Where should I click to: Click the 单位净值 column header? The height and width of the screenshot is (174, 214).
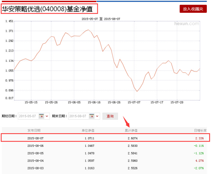point(88,130)
